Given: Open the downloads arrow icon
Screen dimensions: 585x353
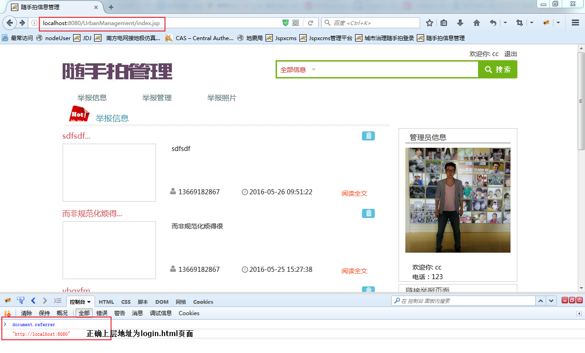Looking at the screenshot, I should click(460, 23).
